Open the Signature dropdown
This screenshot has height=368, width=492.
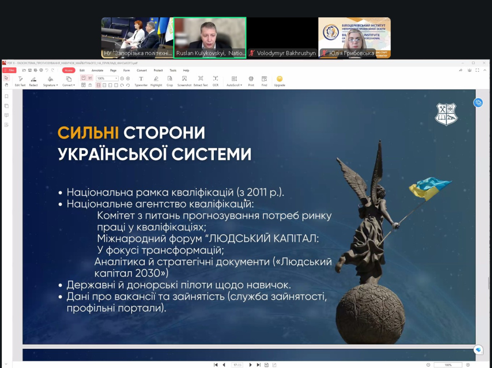[50, 80]
